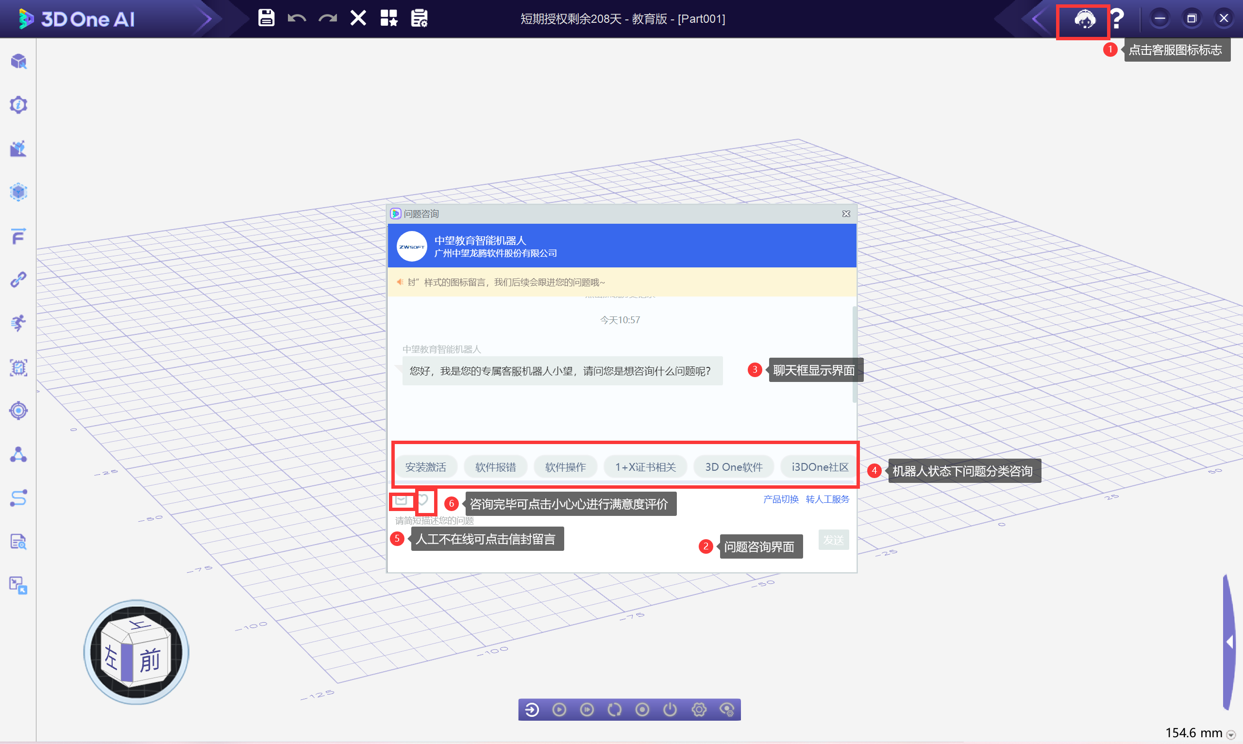Expand the menu arrow beside the 3D One AI logo
This screenshot has width=1243, height=744.
(x=204, y=19)
